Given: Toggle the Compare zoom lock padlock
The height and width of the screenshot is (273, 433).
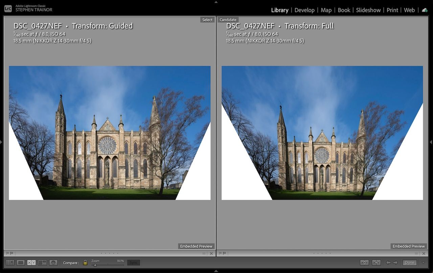Looking at the screenshot, I should (x=85, y=263).
